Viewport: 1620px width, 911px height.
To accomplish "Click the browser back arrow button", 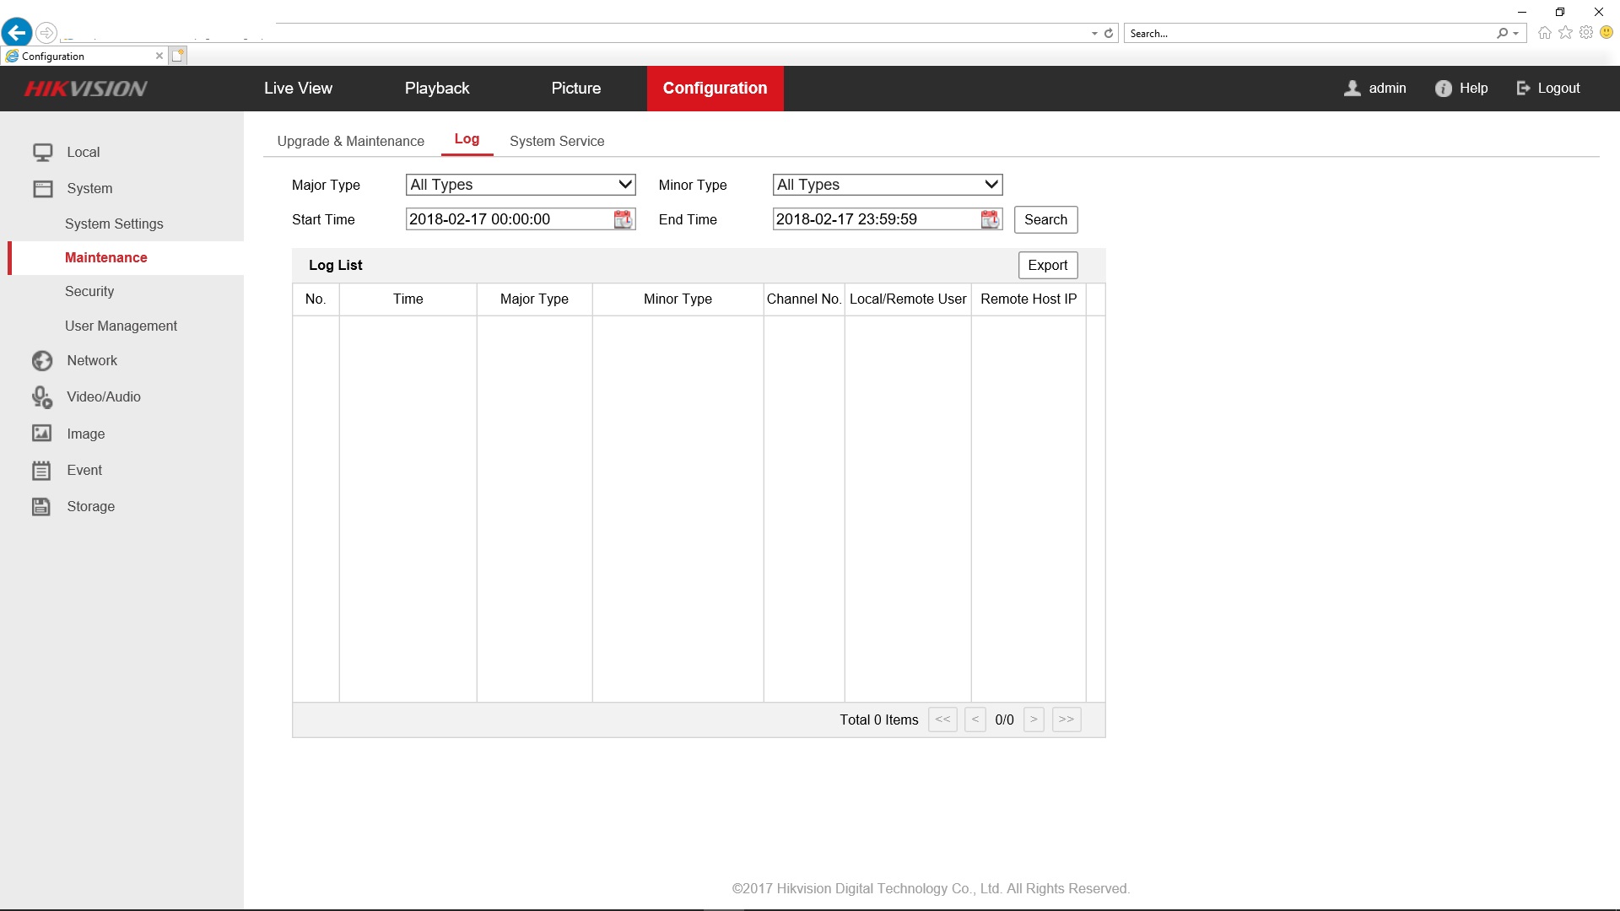I will click(17, 33).
